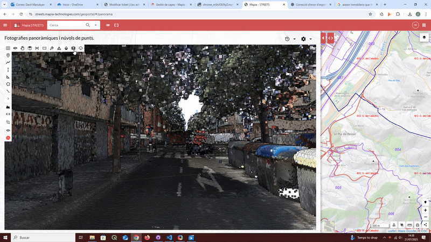Open the main hamburger menu in red bar
This screenshot has height=242, width=431.
(5, 25)
